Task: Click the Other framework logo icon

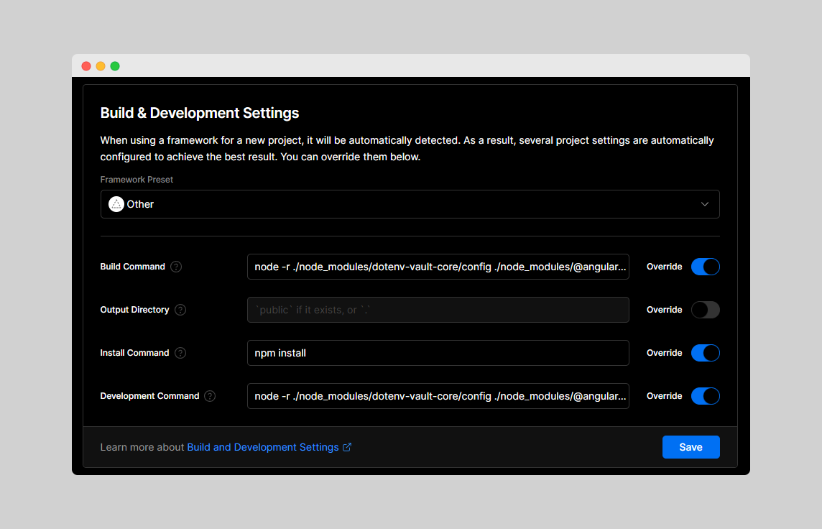Action: (116, 204)
